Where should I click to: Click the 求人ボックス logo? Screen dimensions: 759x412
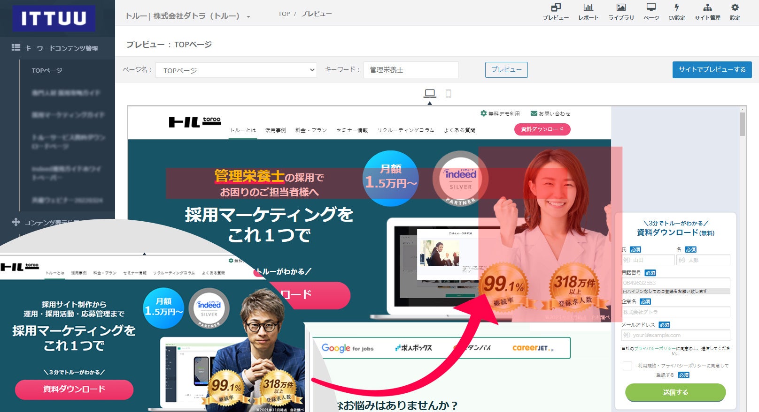point(414,348)
